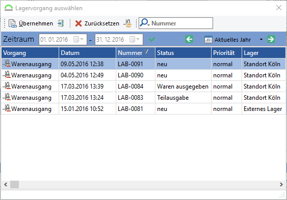This screenshot has width=287, height=200.
Task: Open the end date calendar dropdown
Action: coord(135,39)
